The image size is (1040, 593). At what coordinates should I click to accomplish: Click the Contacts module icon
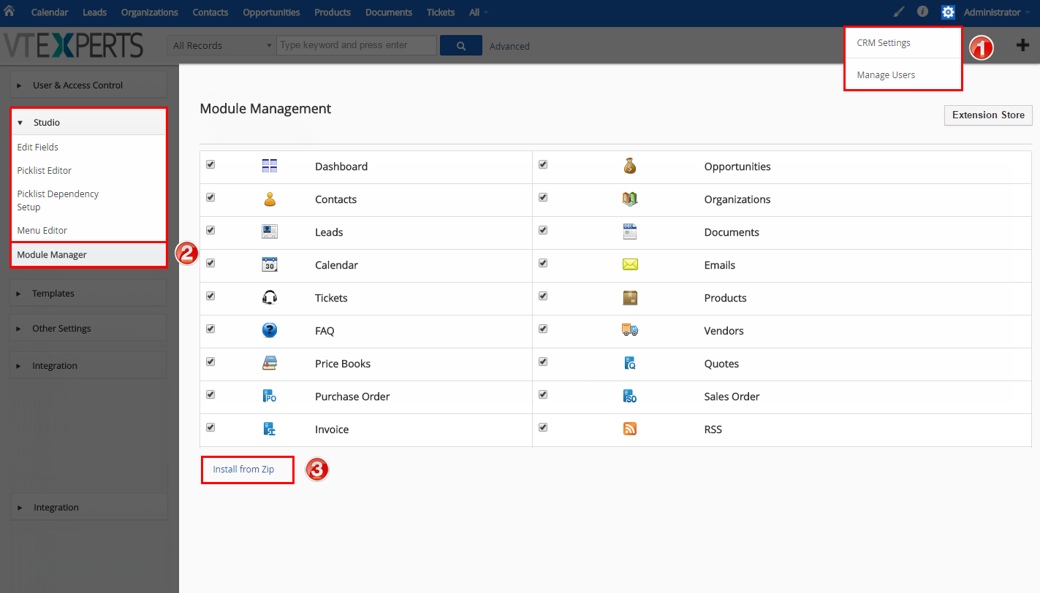click(270, 199)
